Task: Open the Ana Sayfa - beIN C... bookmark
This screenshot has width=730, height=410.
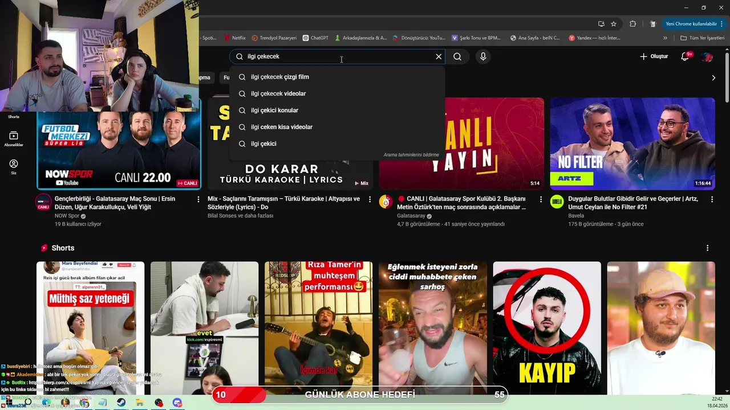Action: [x=535, y=38]
